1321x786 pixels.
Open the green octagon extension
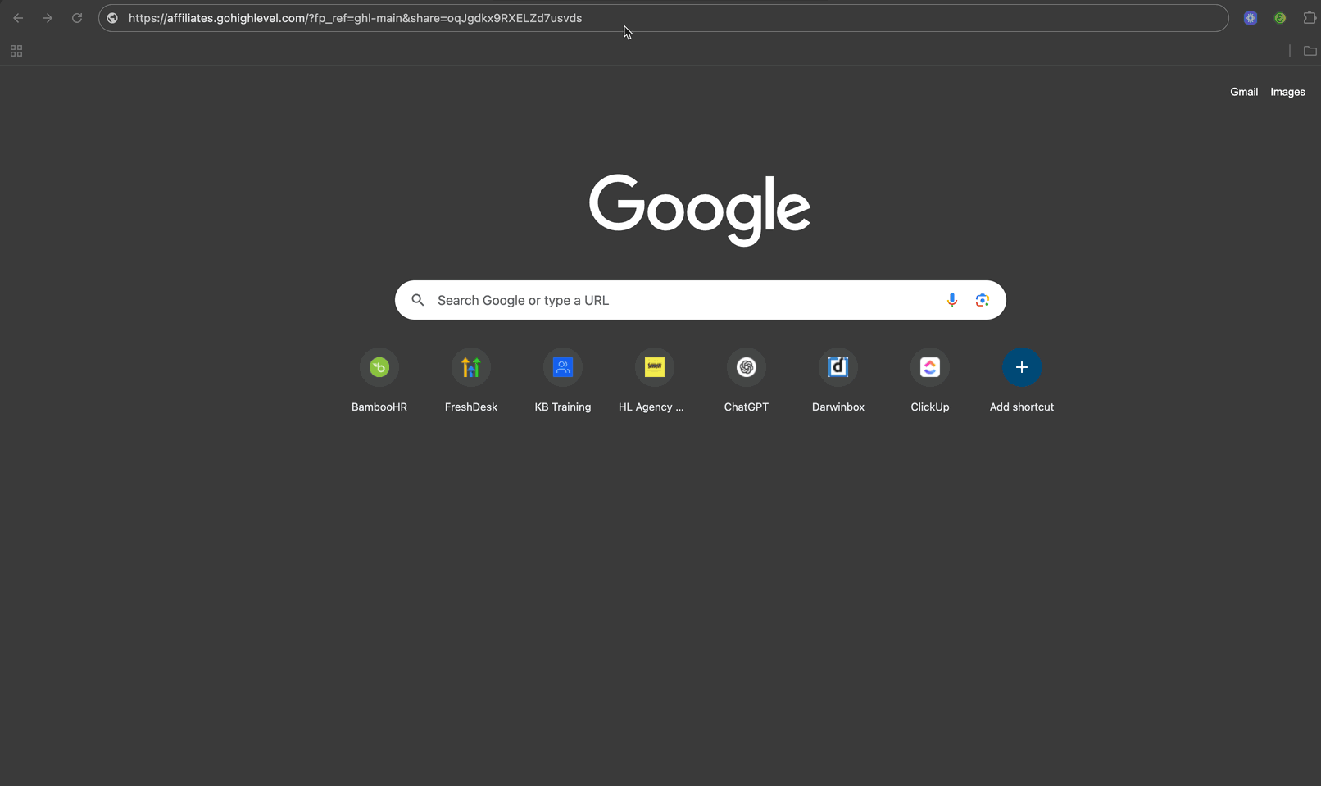click(1280, 17)
